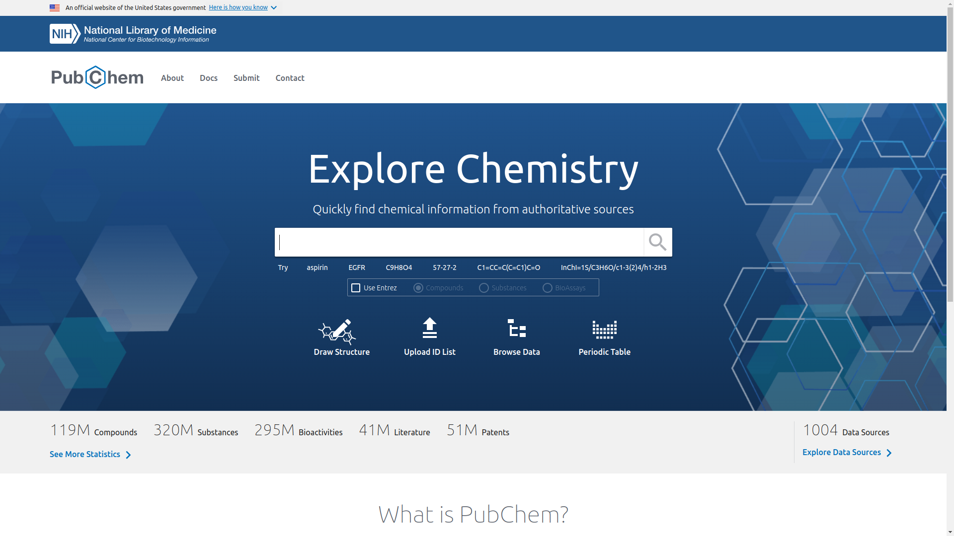The image size is (954, 536).
Task: Select the BioAssays radio button
Action: click(x=547, y=288)
